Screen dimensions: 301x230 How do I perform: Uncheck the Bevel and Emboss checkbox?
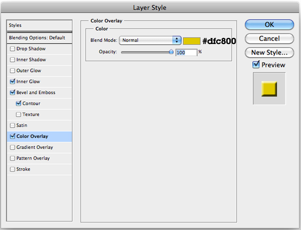[13, 92]
